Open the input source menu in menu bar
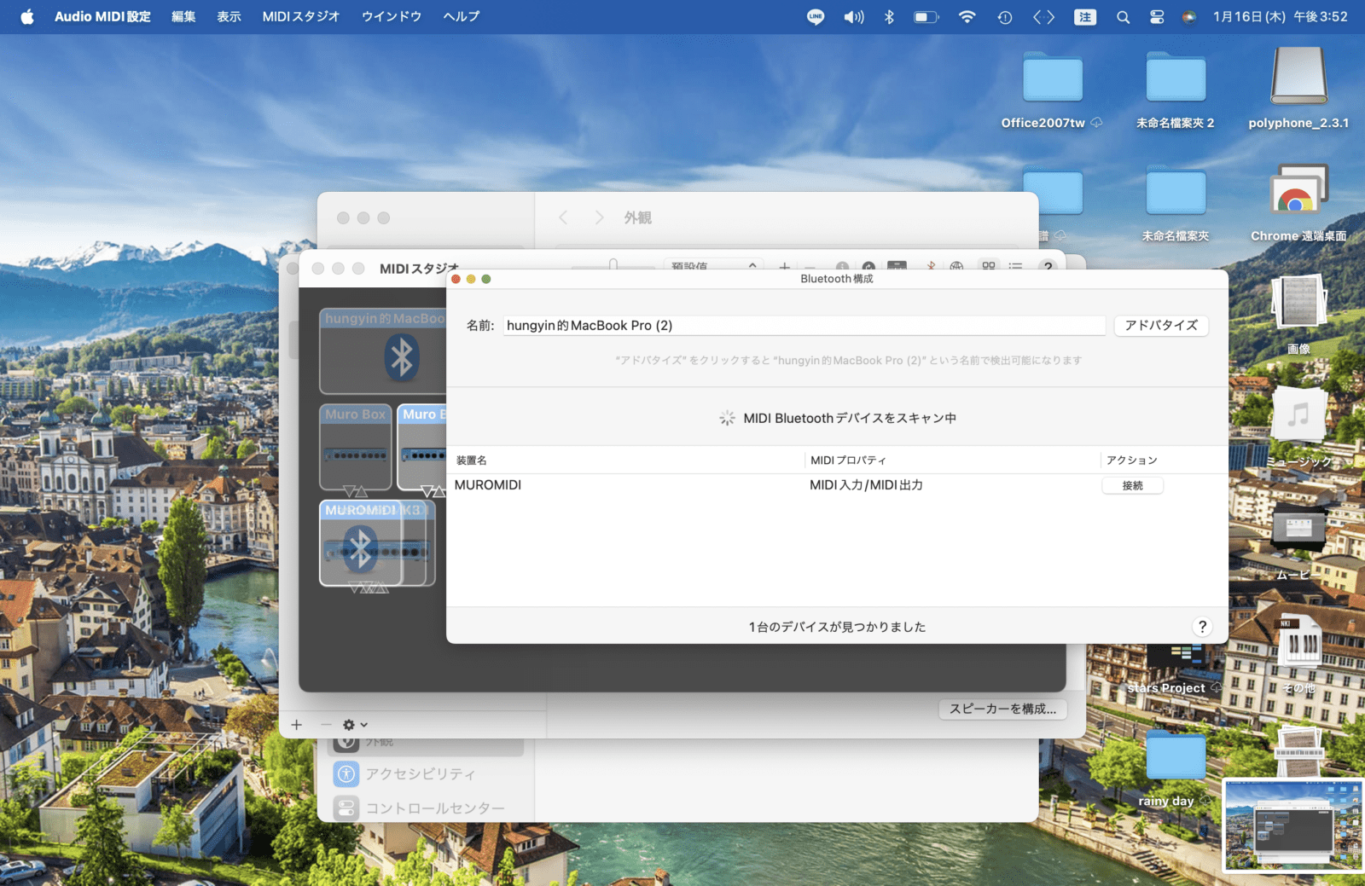Image resolution: width=1365 pixels, height=886 pixels. (x=1084, y=16)
